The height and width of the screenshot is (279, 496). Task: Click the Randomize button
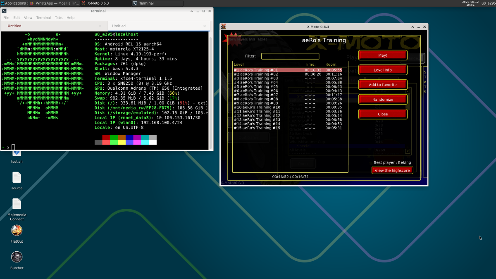click(382, 100)
